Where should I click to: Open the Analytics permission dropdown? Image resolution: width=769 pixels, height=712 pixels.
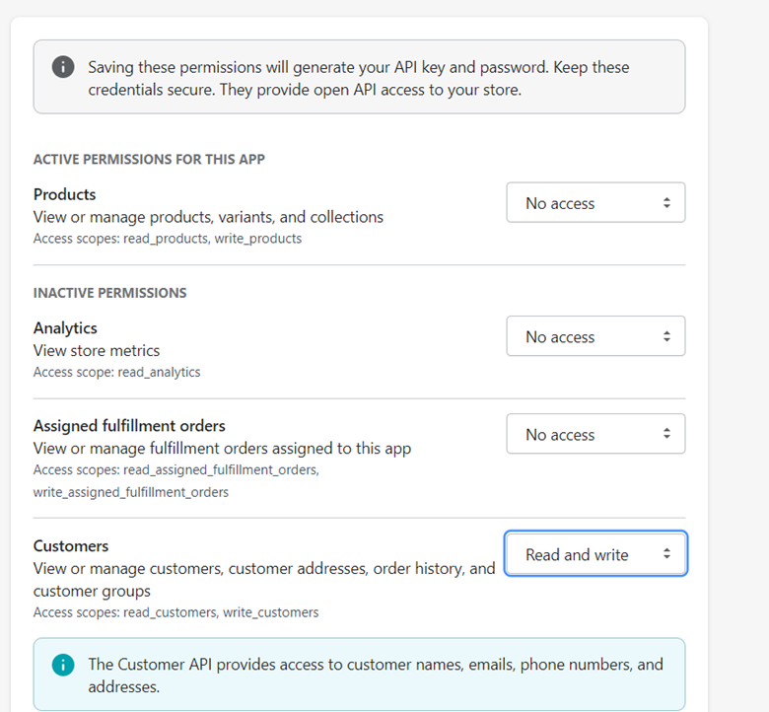point(595,336)
